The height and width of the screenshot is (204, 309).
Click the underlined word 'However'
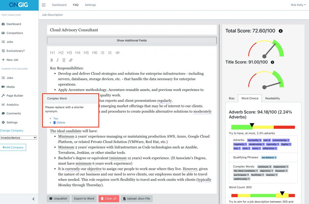click(x=190, y=169)
